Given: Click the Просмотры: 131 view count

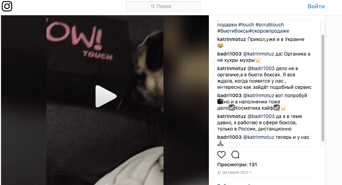Looking at the screenshot, I should pyautogui.click(x=237, y=165).
